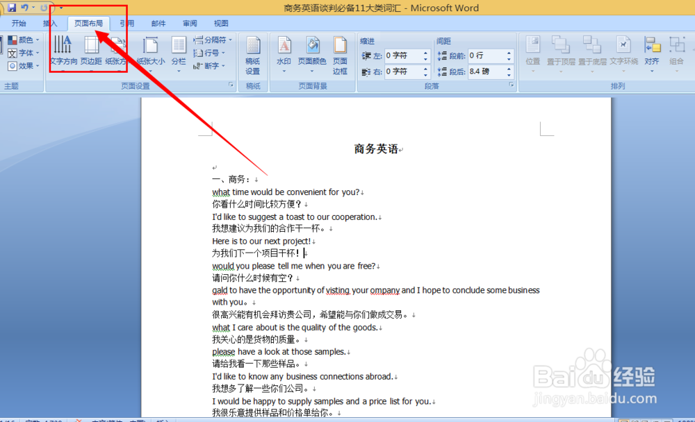Viewport: 695px width, 422px height.
Task: Open the 对齐 align tool
Action: point(652,53)
